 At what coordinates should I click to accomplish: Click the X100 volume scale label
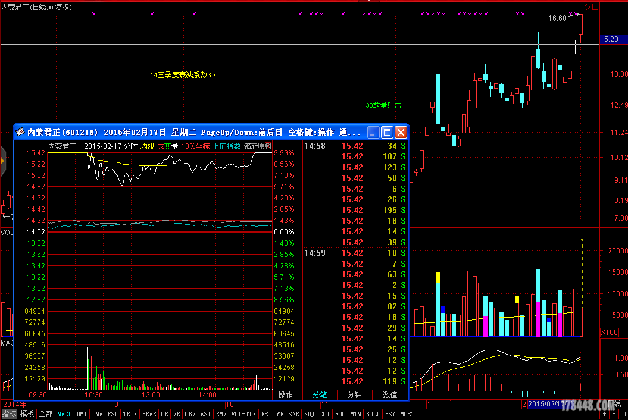(609, 333)
